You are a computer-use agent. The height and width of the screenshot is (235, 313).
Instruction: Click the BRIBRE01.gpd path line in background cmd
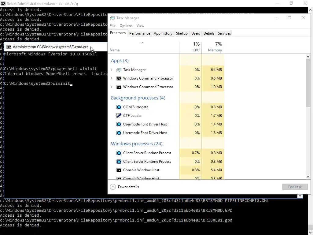click(x=116, y=220)
